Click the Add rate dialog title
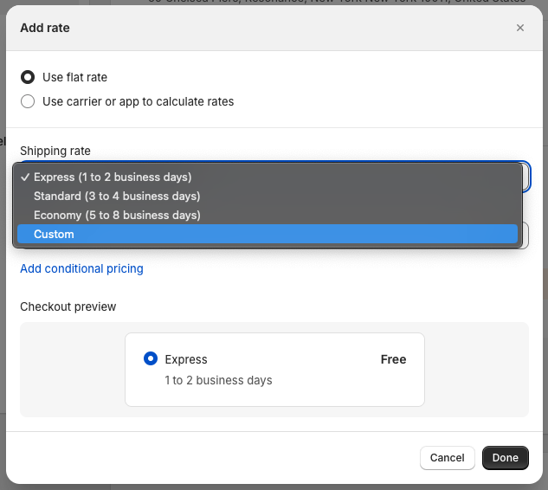Screen dimensions: 548x490 click(45, 28)
